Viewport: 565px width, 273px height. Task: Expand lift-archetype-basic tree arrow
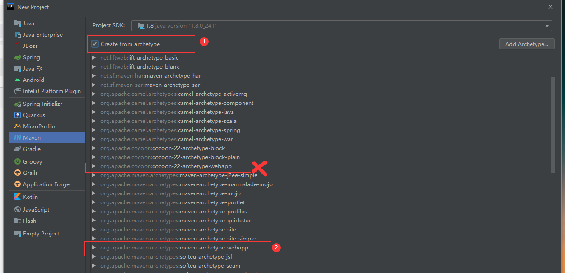(93, 58)
